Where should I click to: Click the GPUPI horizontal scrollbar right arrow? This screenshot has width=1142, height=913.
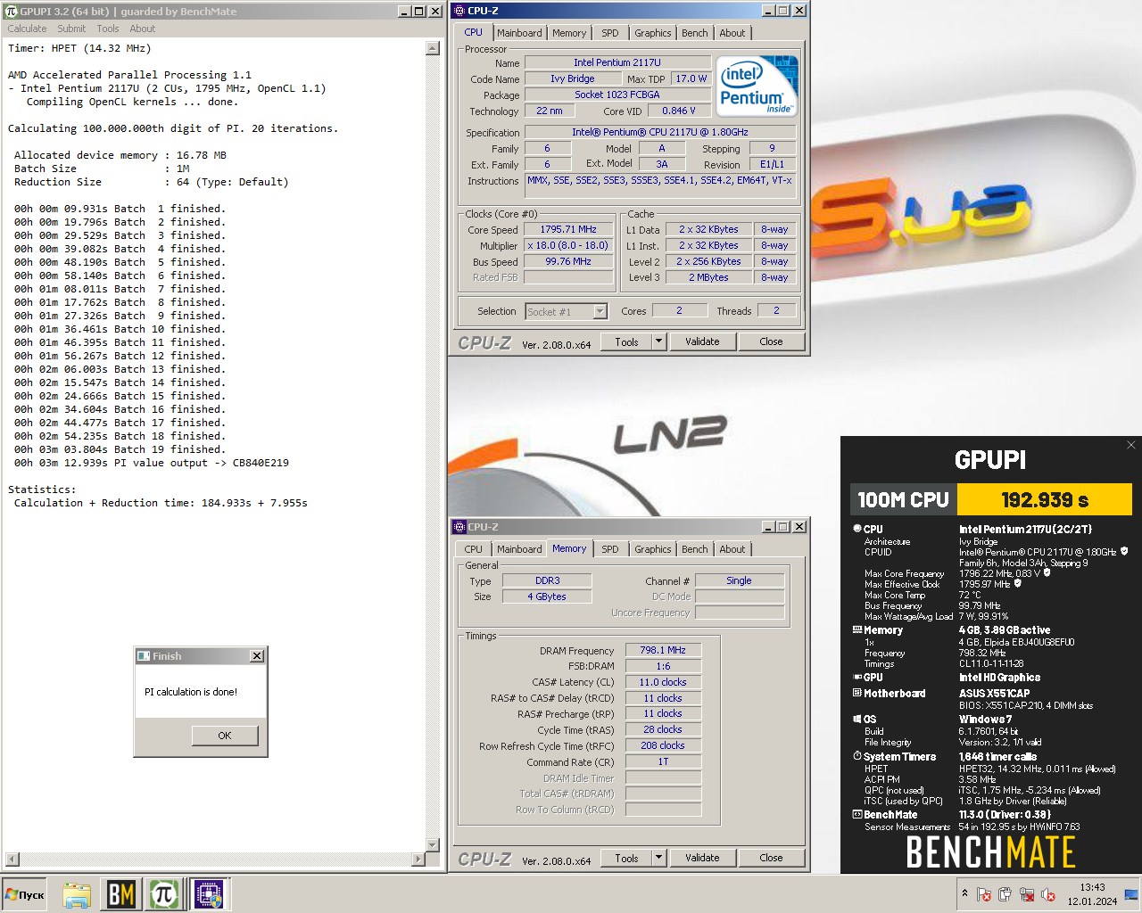[418, 860]
